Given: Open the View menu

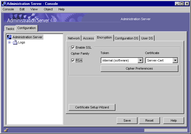Looking at the screenshot, I should 34,9.
